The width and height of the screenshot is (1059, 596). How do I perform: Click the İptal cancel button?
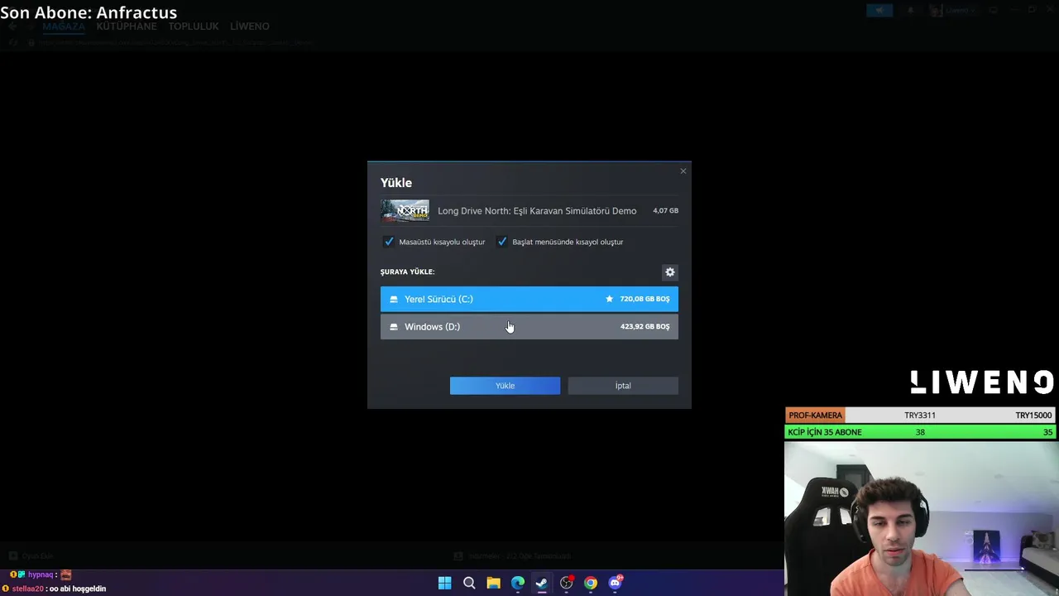(x=623, y=386)
